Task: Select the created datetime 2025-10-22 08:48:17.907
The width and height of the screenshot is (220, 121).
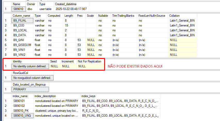Action: coord(71,9)
